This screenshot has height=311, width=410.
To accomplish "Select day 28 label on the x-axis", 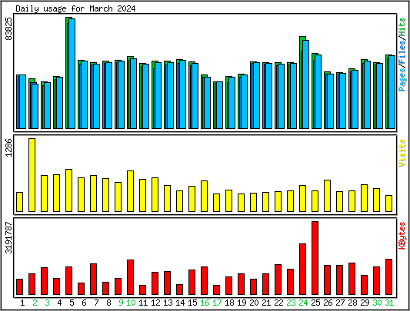I will (352, 303).
